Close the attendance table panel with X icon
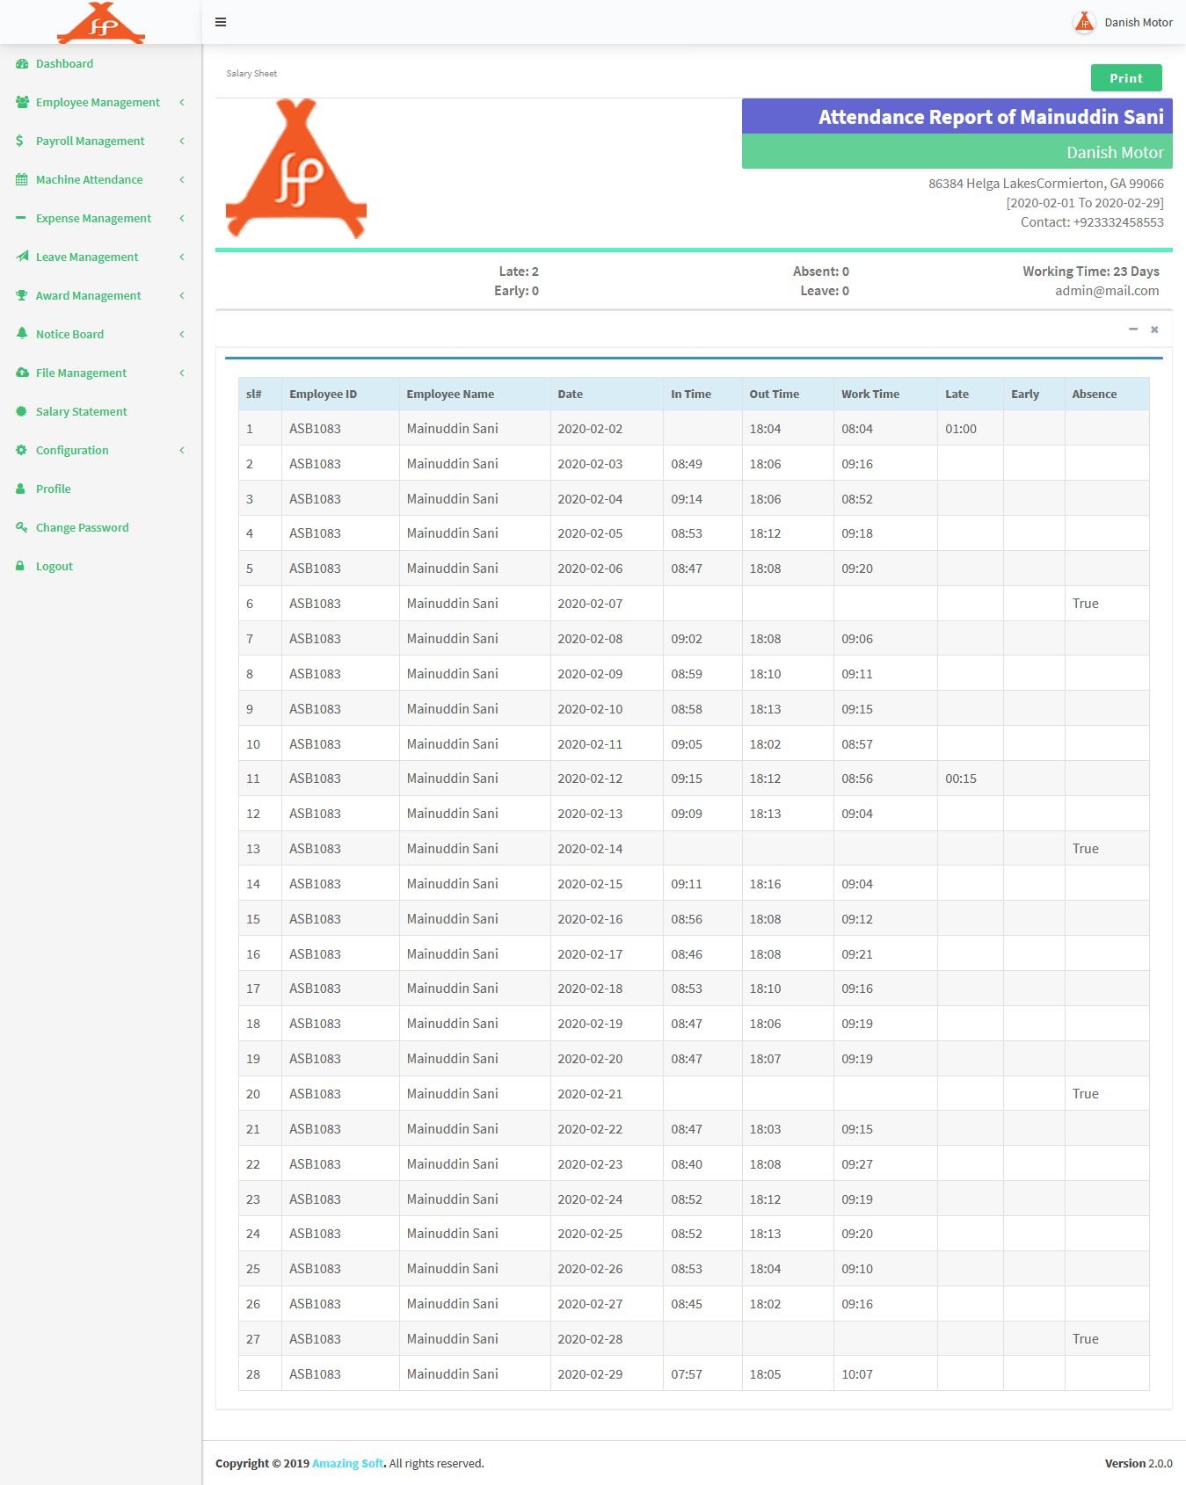Image resolution: width=1186 pixels, height=1485 pixels. tap(1154, 330)
